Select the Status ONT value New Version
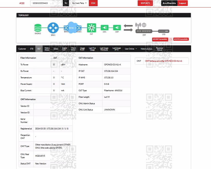The height and width of the screenshot is (169, 211). pyautogui.click(x=41, y=164)
